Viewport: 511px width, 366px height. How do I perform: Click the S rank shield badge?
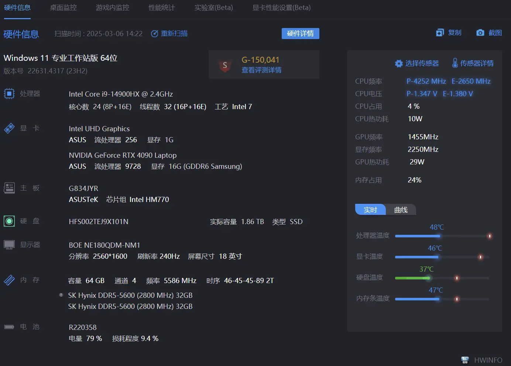click(x=225, y=66)
